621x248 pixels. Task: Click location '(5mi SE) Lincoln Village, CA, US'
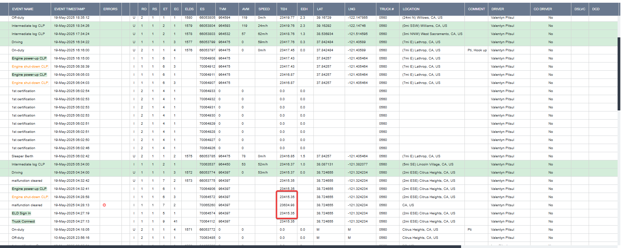pos(428,164)
